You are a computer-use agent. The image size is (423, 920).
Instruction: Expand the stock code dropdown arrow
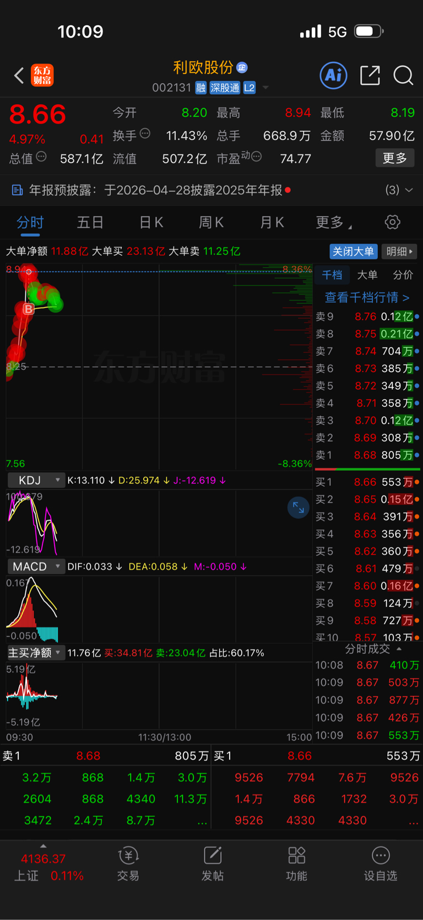coord(265,88)
